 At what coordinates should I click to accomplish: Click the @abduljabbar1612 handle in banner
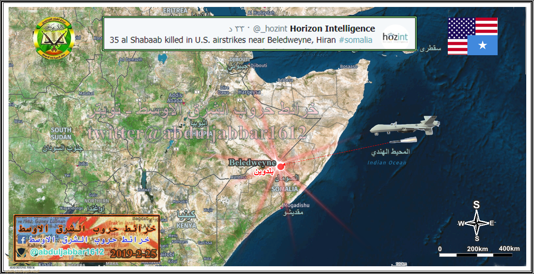[x=67, y=252]
